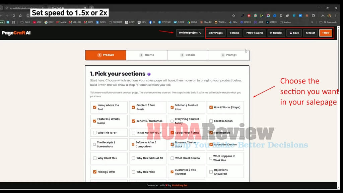Open the Chrome three-dot menu
Screen dimensions: 343x193
pyautogui.click(x=336, y=16)
